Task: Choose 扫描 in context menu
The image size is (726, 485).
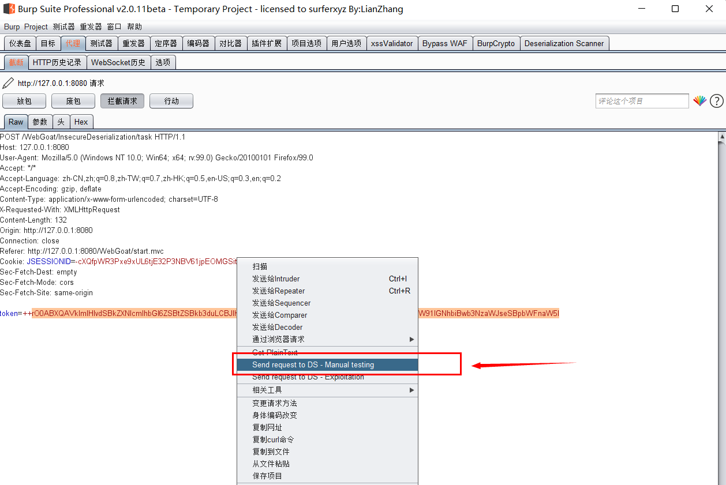Action: (x=327, y=266)
